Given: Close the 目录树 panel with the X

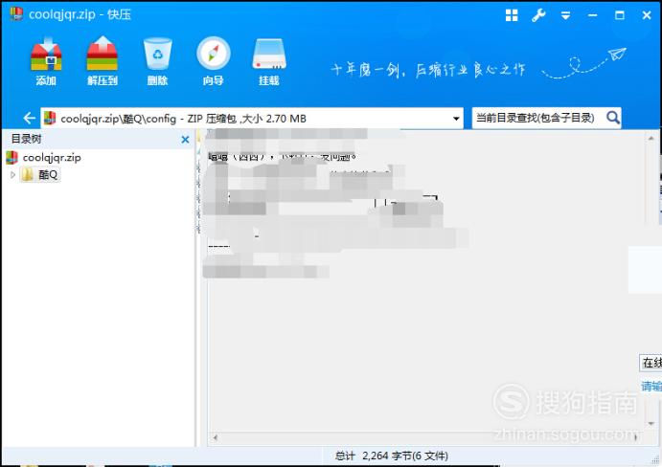Looking at the screenshot, I should click(185, 140).
